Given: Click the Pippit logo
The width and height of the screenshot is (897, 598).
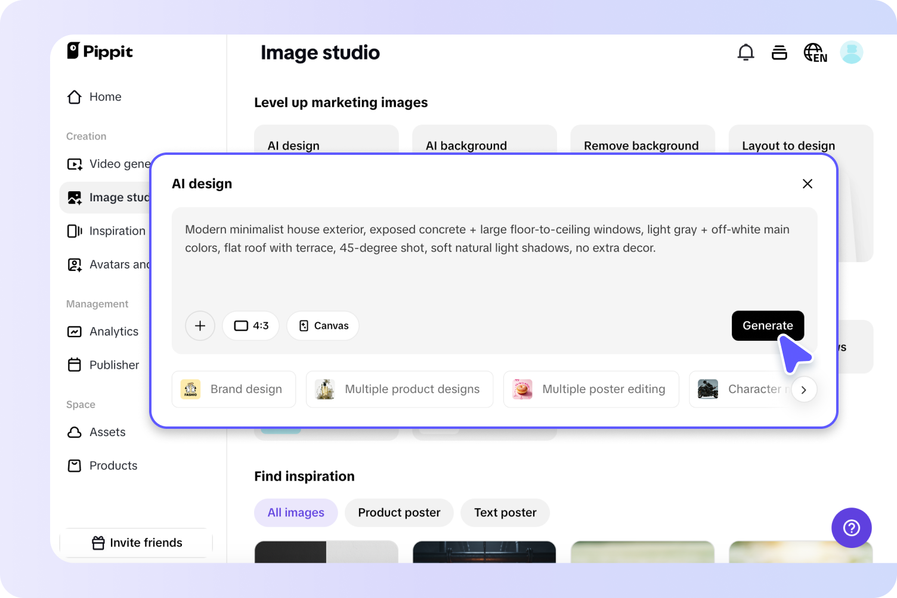Looking at the screenshot, I should pos(100,51).
